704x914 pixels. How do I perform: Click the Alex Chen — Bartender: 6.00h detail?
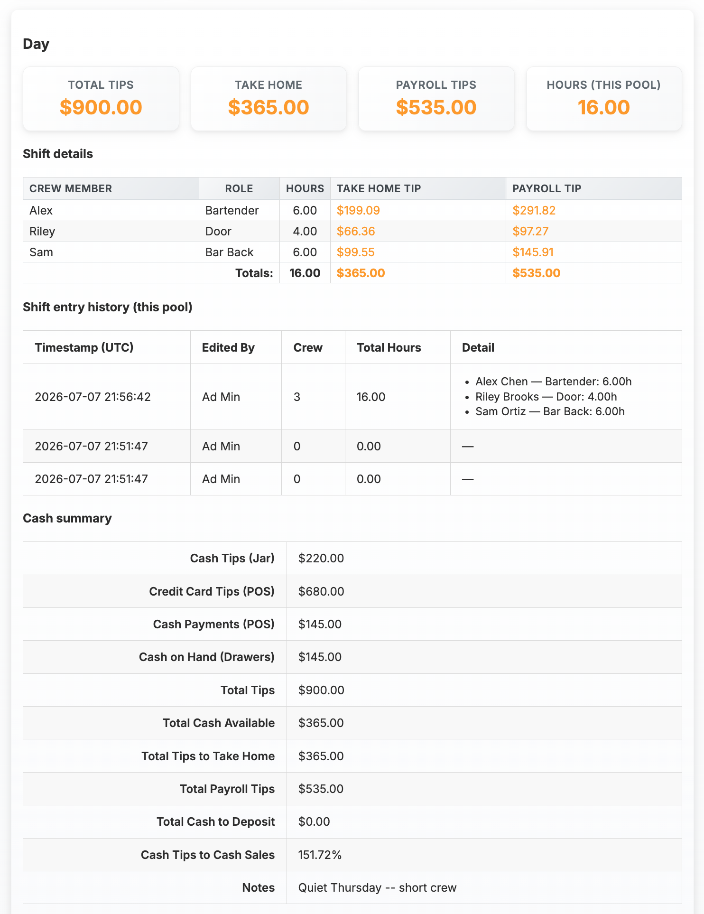pos(554,382)
